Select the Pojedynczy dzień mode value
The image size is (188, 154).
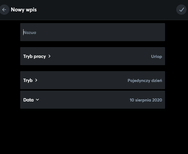click(x=145, y=80)
